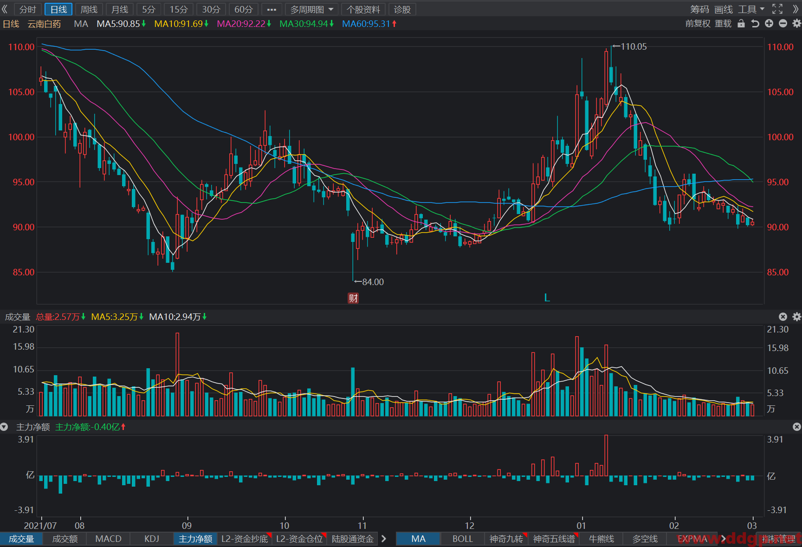The height and width of the screenshot is (547, 802).
Task: Click the collapse left double-chevron icon
Action: (5, 9)
